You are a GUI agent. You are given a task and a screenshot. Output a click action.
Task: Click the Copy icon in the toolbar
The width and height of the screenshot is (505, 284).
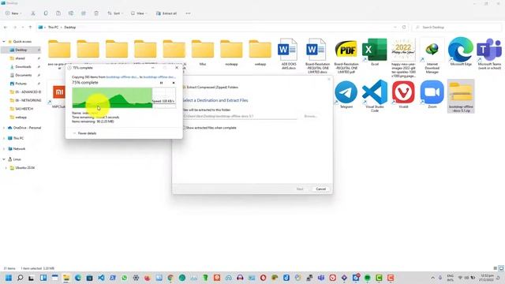[x=46, y=13]
